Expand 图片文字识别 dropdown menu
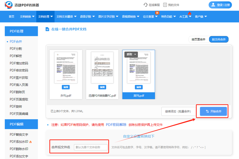Viewport: 239px width, 159px height. click(108, 16)
